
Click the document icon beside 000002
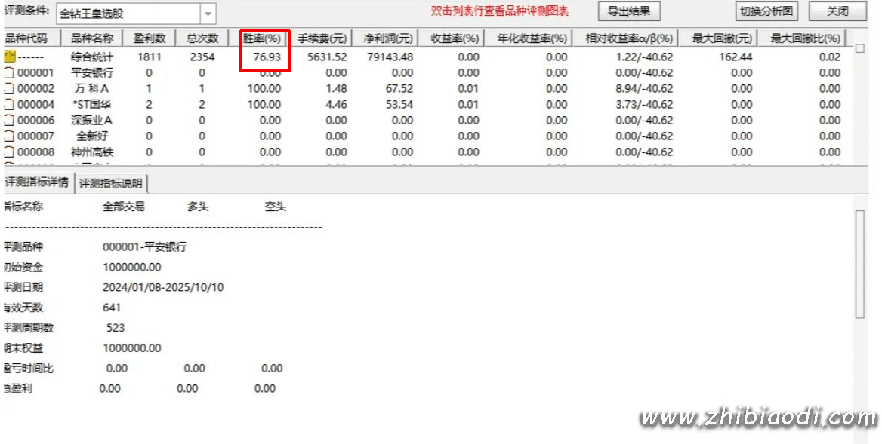8,88
